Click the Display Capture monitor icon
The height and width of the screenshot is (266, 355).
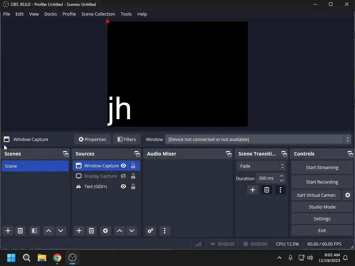[x=79, y=176]
